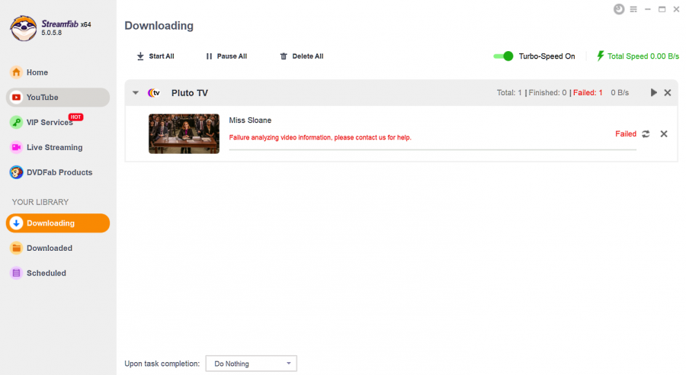Open the Upon task completion dropdown

pos(251,364)
